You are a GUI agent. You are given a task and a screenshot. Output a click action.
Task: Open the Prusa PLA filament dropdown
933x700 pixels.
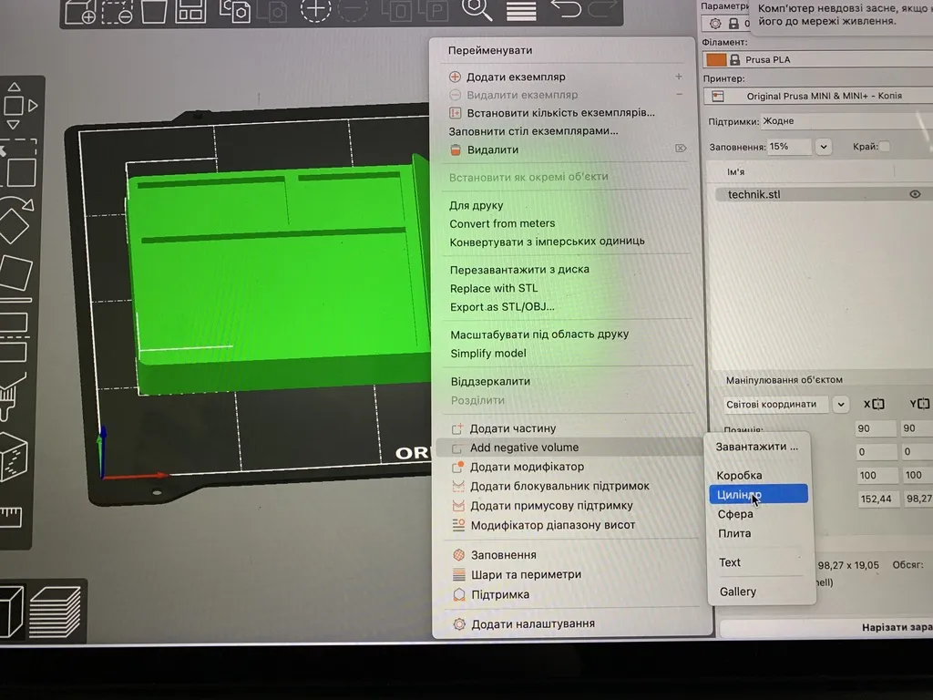coord(817,59)
